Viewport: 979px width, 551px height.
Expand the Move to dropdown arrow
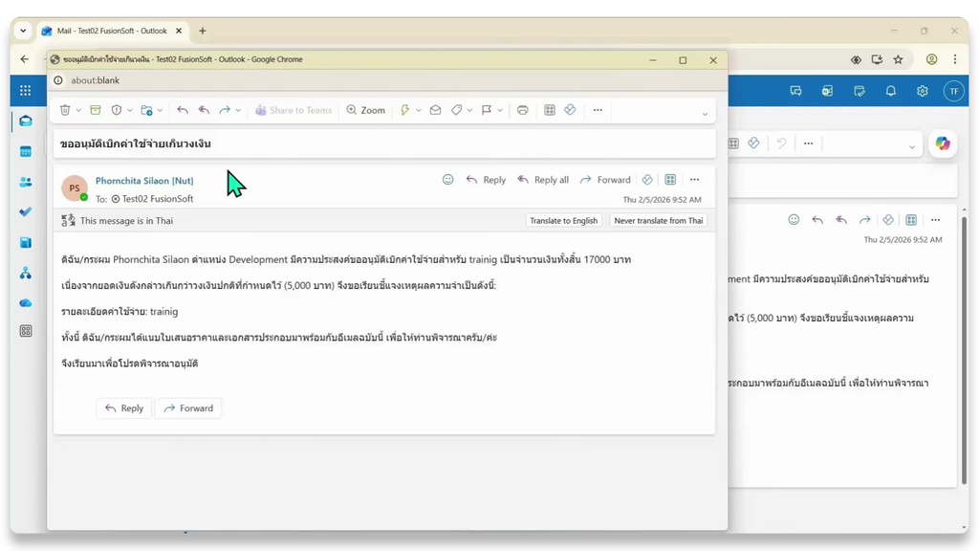tap(160, 111)
